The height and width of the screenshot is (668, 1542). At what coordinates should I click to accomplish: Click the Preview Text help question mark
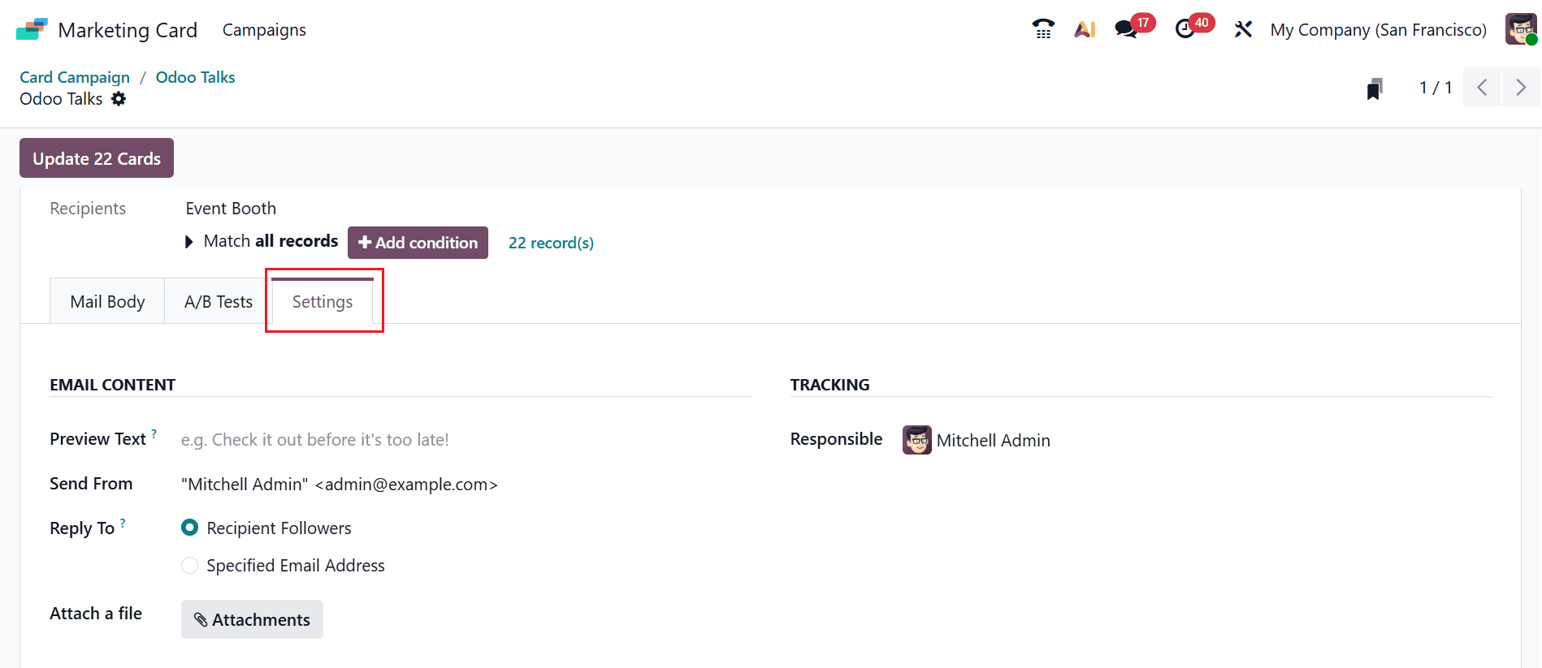(x=154, y=433)
